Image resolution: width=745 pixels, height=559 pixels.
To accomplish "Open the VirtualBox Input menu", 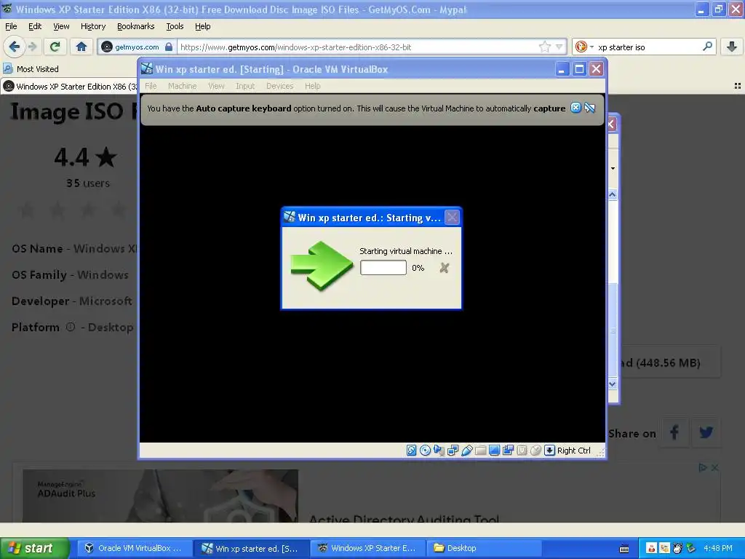I will tap(245, 86).
